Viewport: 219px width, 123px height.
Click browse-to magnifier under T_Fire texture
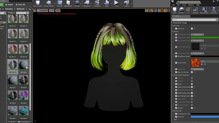[205, 64]
